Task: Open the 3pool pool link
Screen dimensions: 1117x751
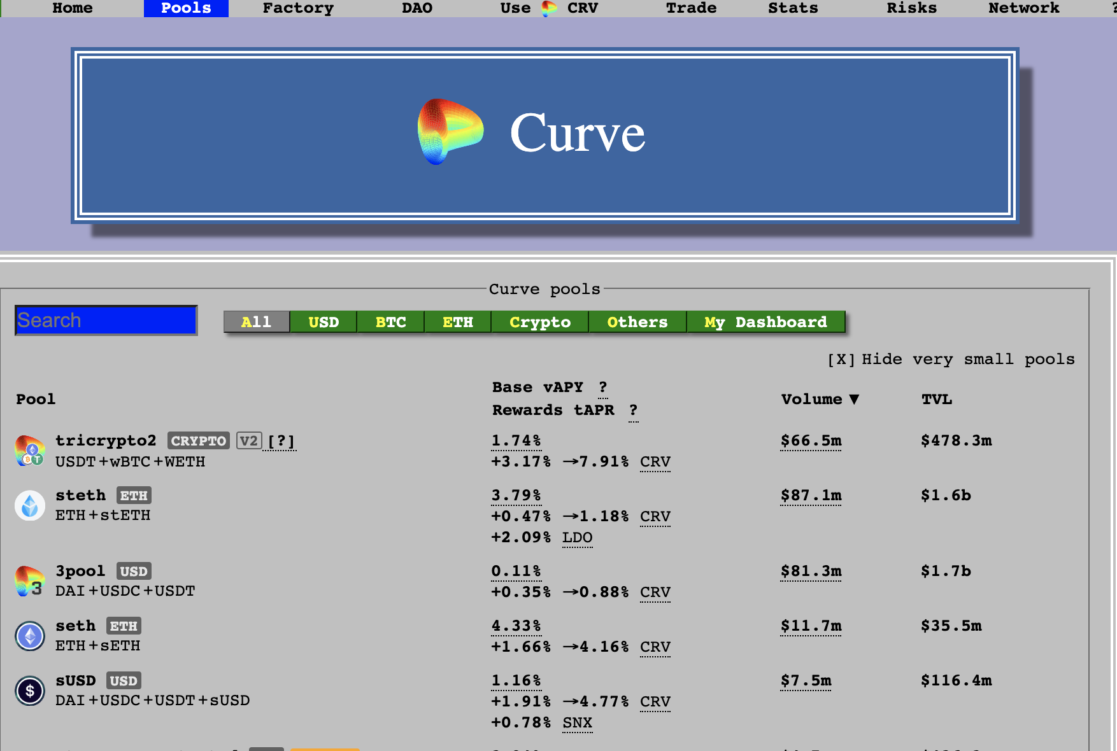Action: click(80, 571)
